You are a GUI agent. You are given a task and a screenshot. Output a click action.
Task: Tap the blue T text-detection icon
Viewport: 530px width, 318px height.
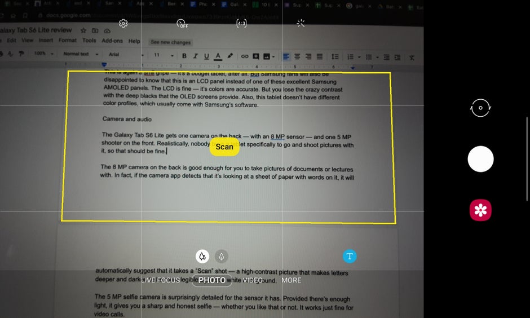pyautogui.click(x=350, y=256)
